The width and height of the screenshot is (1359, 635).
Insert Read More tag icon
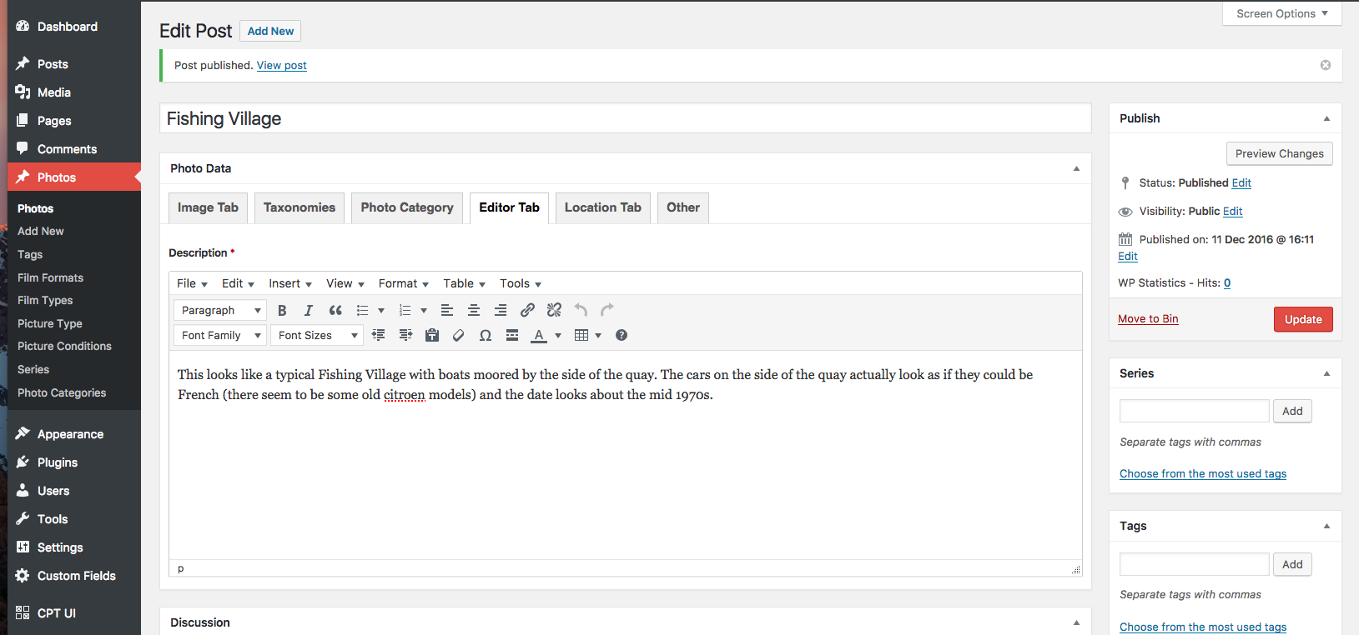point(512,335)
